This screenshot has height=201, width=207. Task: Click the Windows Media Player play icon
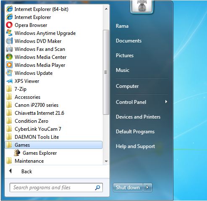click(x=9, y=65)
